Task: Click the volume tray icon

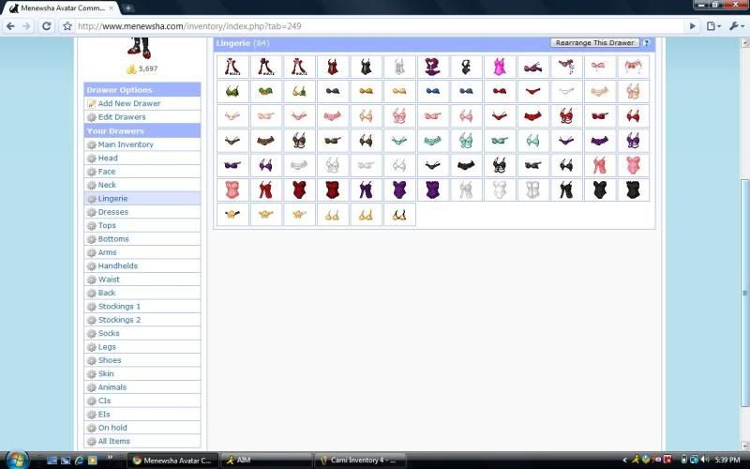Action: coord(704,460)
